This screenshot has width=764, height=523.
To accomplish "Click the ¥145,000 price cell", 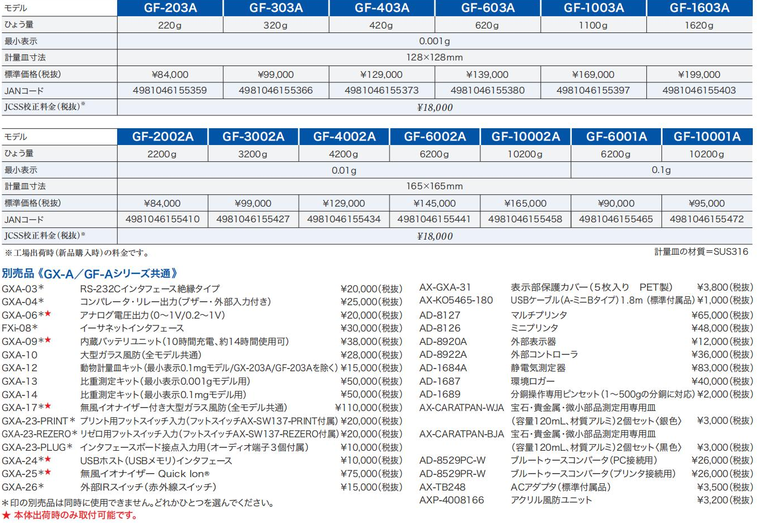I will coord(434,203).
